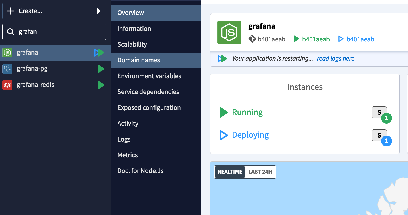Click the blue Deploying play icon in Instances
The image size is (408, 215).
(223, 135)
